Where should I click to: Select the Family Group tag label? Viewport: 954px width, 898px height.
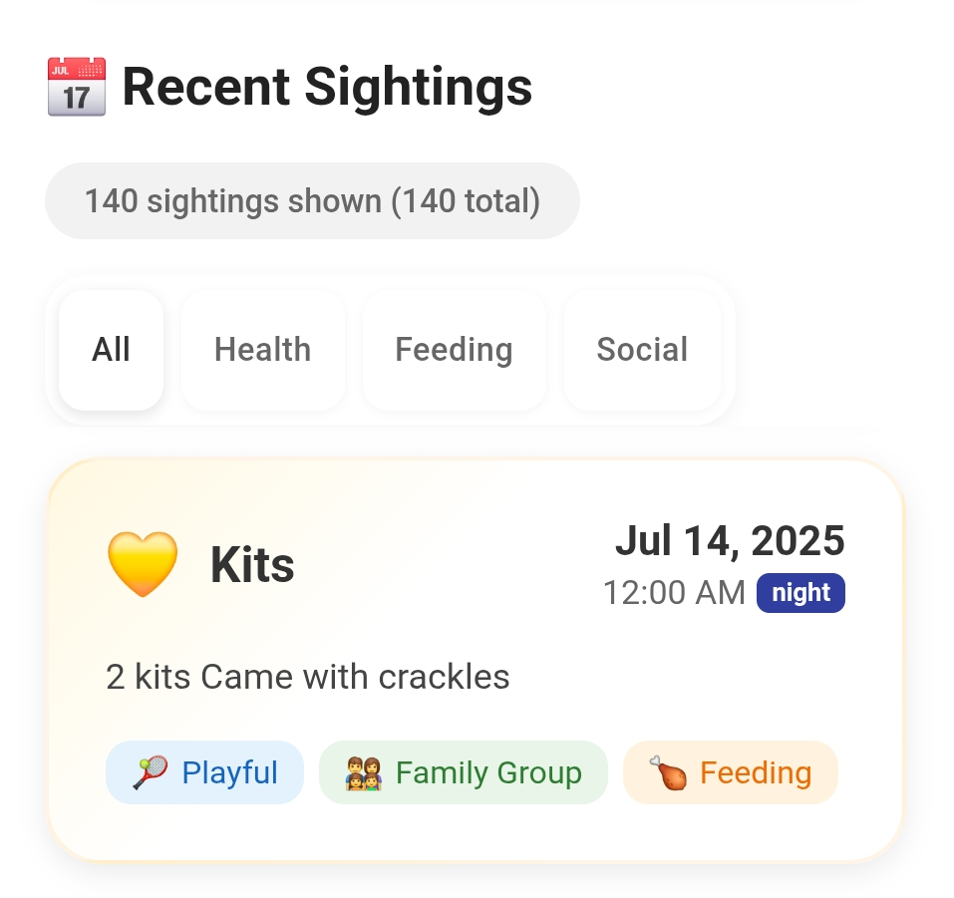(488, 772)
